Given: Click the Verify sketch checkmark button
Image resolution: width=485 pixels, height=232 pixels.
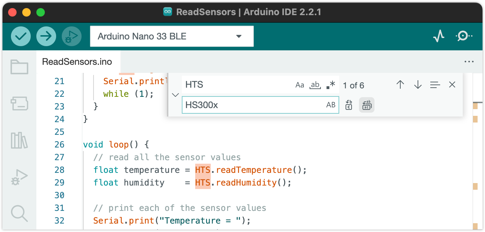Looking at the screenshot, I should click(x=21, y=36).
